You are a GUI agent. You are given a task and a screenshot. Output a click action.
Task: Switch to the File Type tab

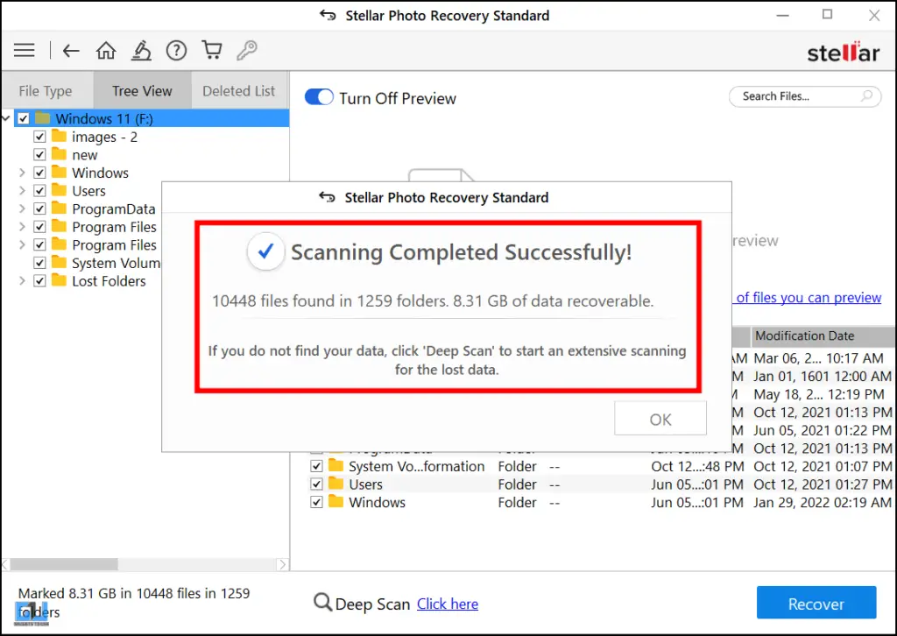[x=46, y=91]
